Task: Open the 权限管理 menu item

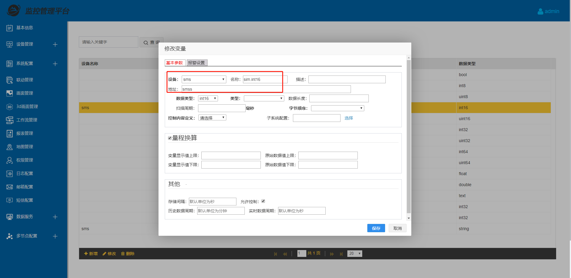Action: pos(25,160)
